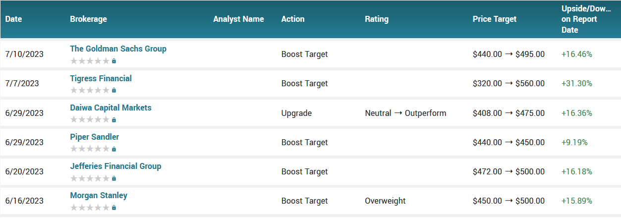The width and height of the screenshot is (621, 218).
Task: Click star rating under The Goldman Sachs Group
Action: pyautogui.click(x=90, y=61)
